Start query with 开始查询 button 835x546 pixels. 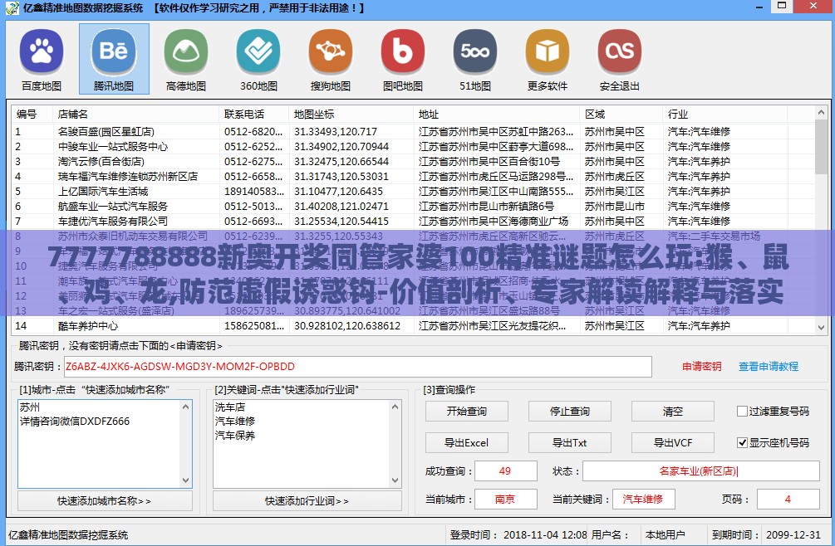(x=466, y=411)
